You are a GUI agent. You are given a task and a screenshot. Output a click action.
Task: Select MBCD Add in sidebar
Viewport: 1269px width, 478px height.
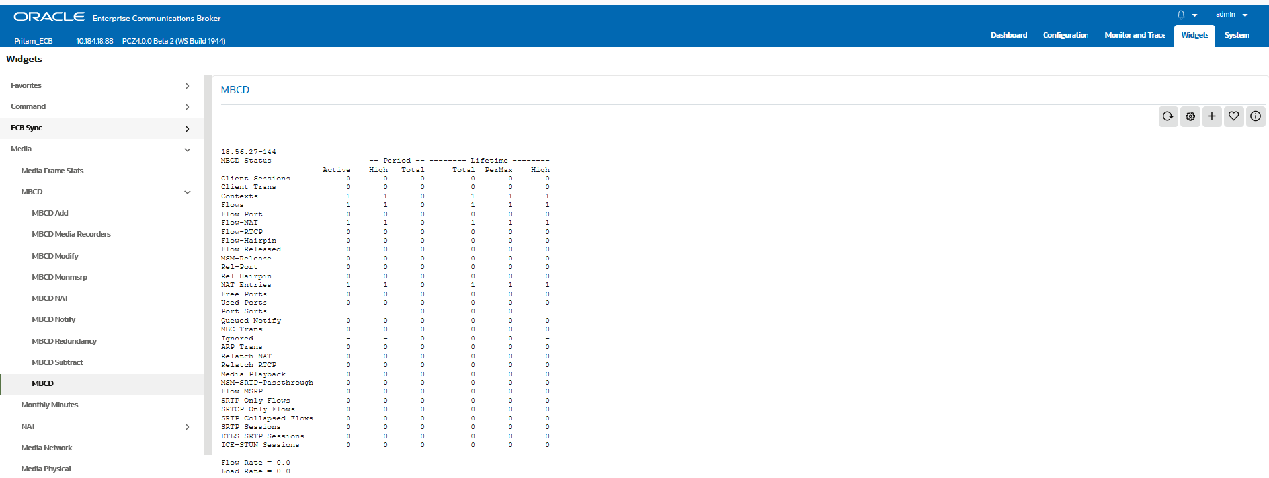tap(50, 213)
